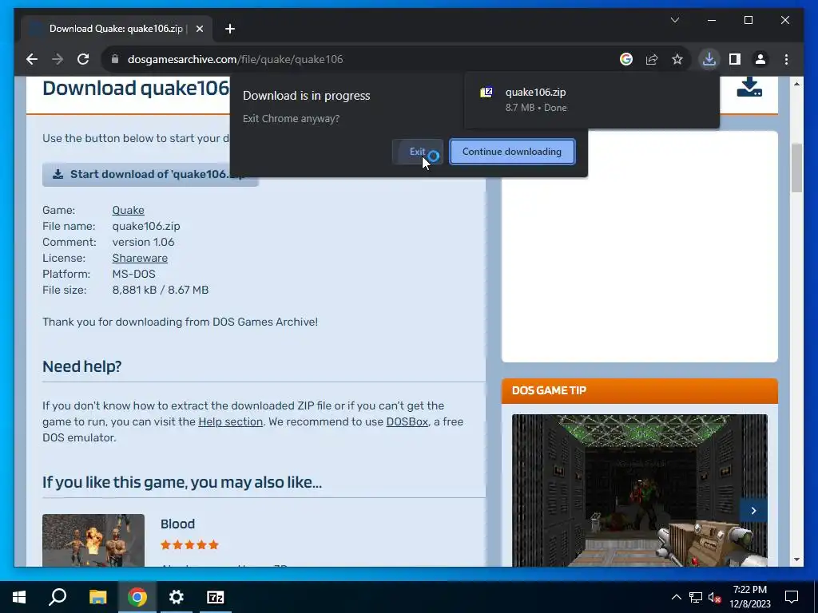This screenshot has height=613, width=818.
Task: Reload the page with refresh icon
Action: [x=83, y=59]
